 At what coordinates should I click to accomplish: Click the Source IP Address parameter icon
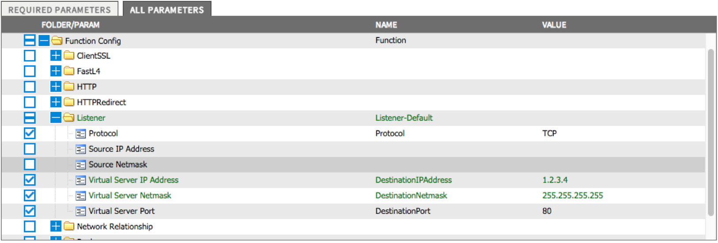80,149
